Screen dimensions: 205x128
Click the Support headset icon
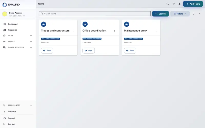(5, 118)
